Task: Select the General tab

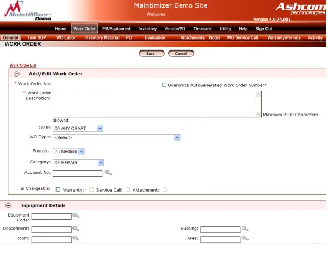Action: point(10,37)
